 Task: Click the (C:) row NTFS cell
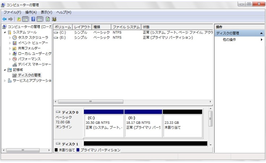pyautogui.click(x=117, y=33)
